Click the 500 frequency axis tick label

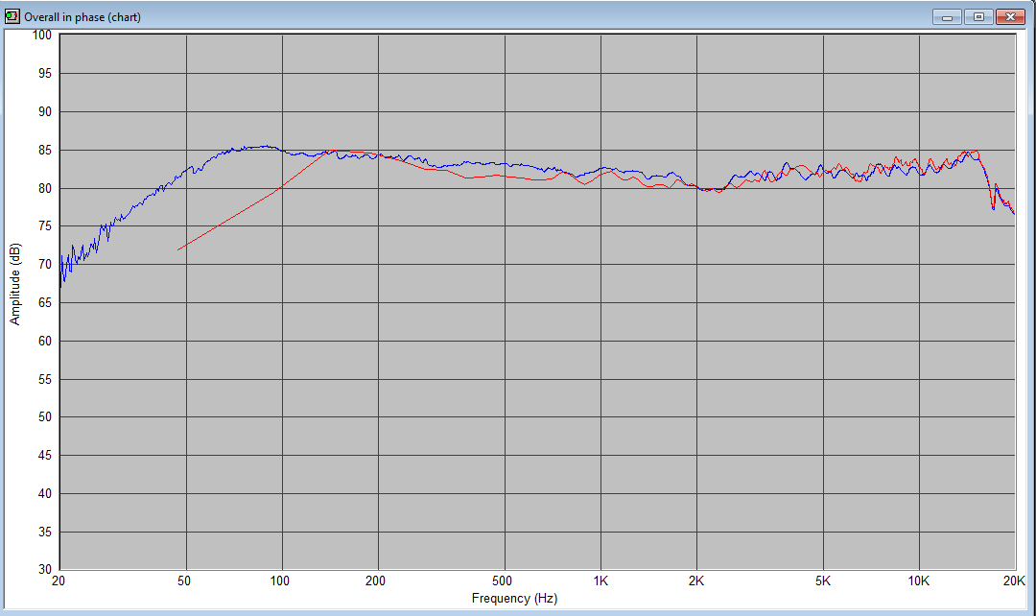(x=502, y=580)
